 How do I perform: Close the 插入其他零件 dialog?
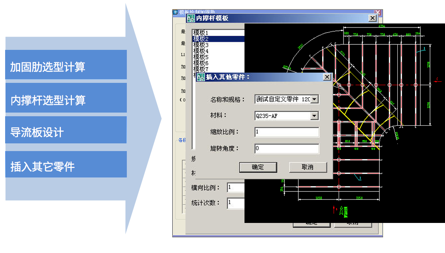(327, 77)
